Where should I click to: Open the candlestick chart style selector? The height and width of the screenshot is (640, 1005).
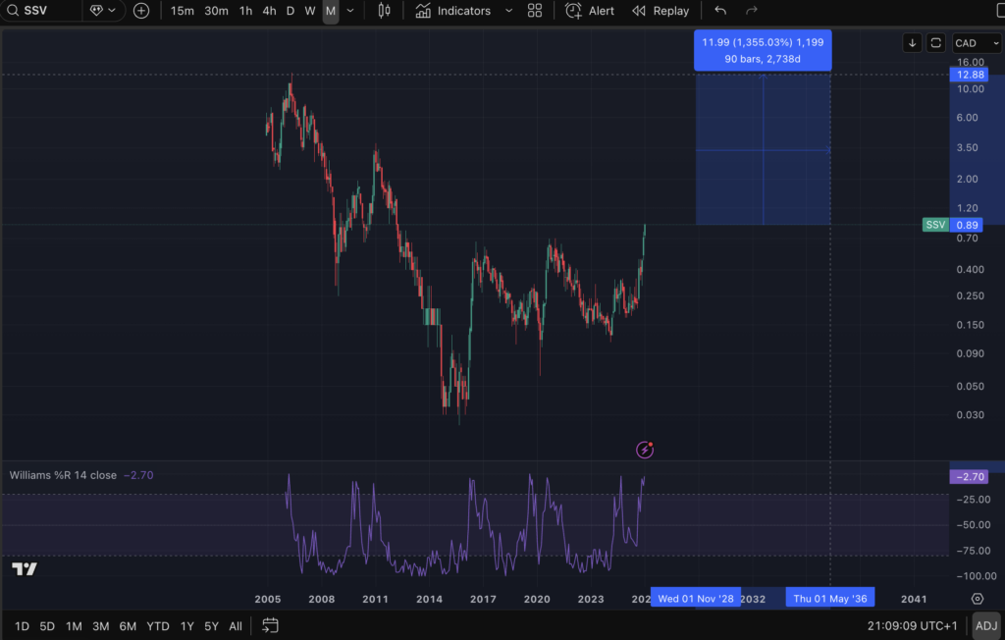(384, 11)
